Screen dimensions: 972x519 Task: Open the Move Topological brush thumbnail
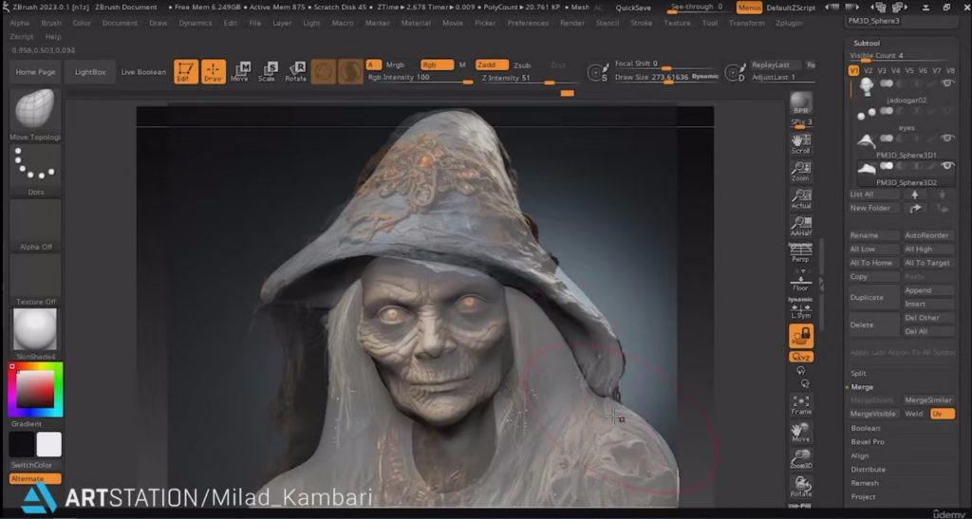35,109
